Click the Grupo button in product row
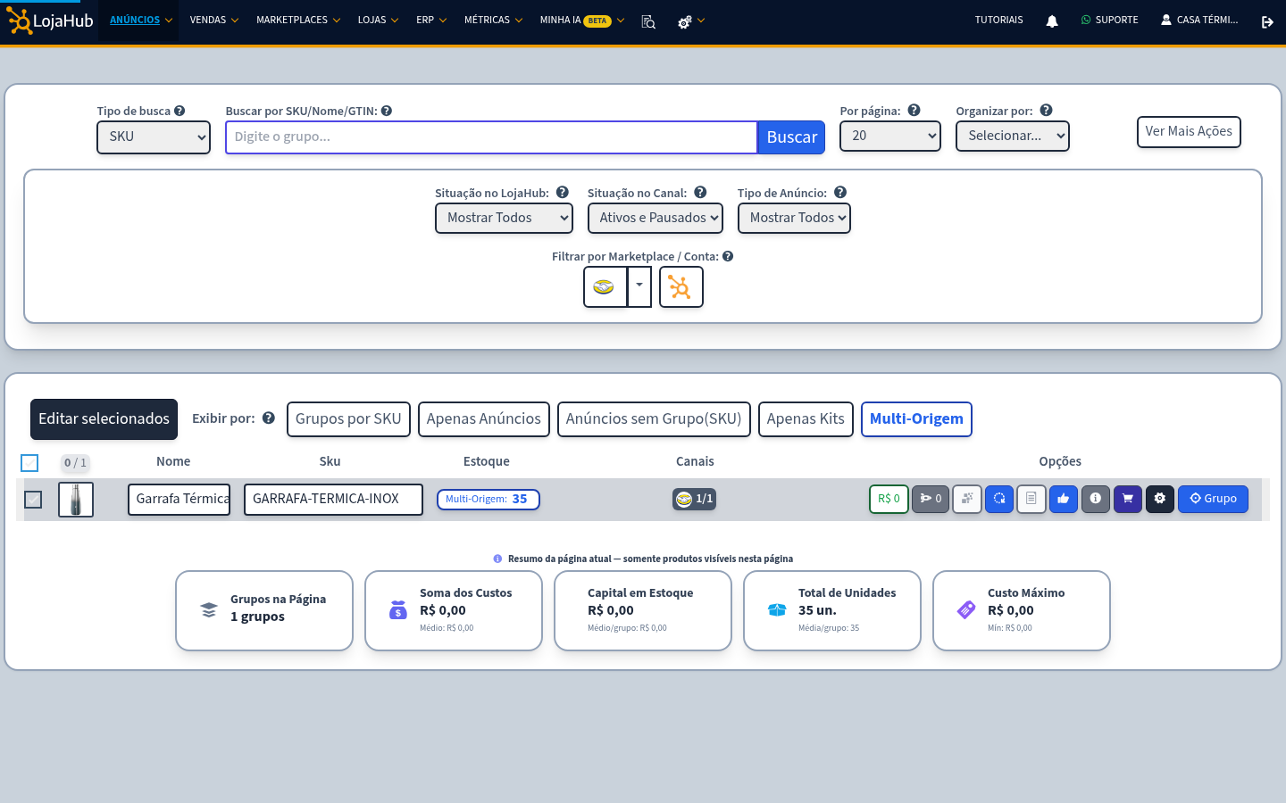The image size is (1286, 803). pos(1213,499)
